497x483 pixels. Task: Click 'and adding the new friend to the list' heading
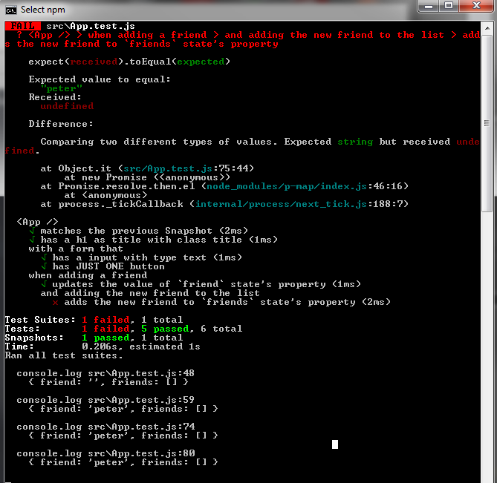pyautogui.click(x=150, y=293)
